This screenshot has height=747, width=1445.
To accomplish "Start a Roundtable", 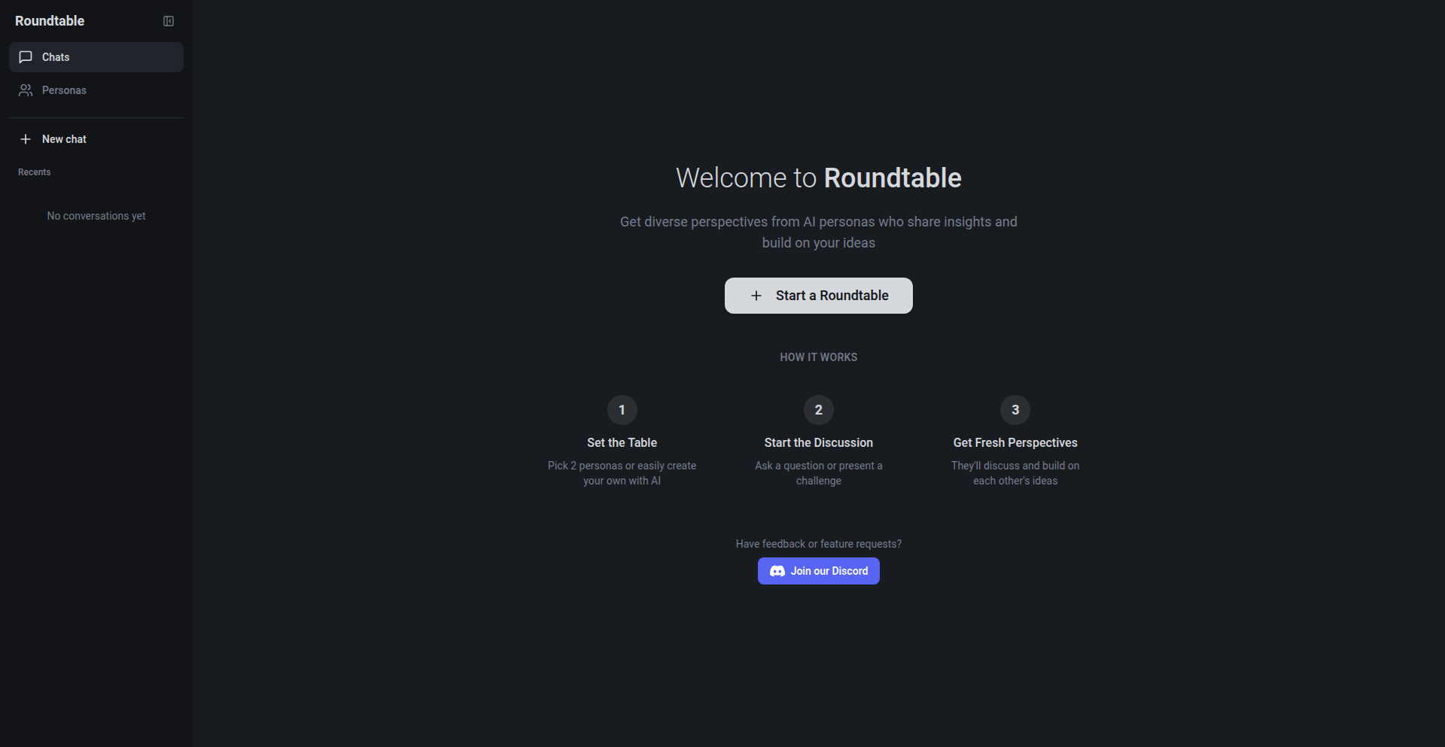I will 818,296.
